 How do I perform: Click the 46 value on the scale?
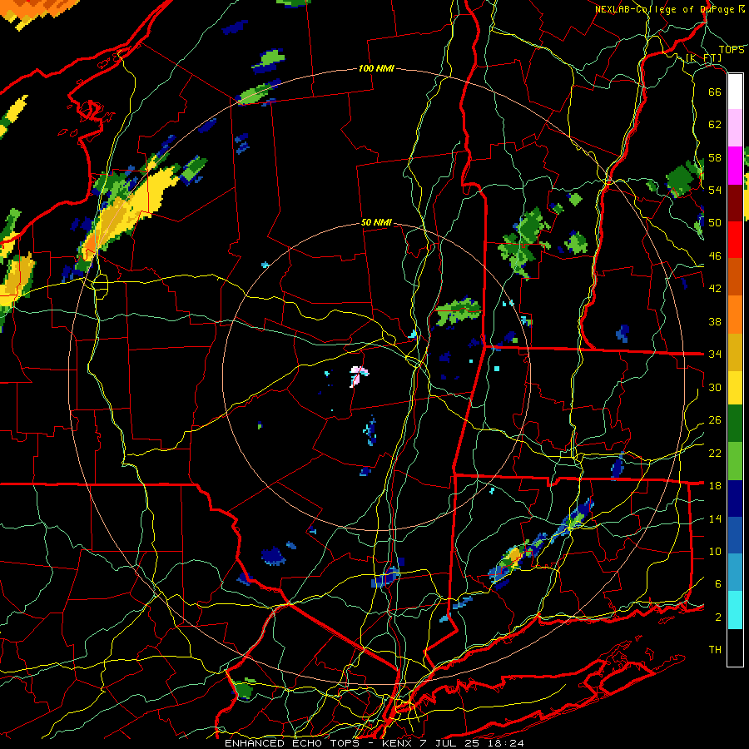point(715,256)
